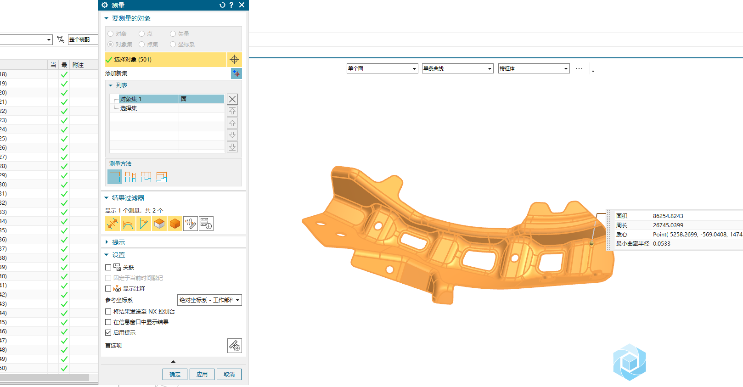Remove the list entry with the X icon
This screenshot has width=743, height=387.
pyautogui.click(x=232, y=99)
